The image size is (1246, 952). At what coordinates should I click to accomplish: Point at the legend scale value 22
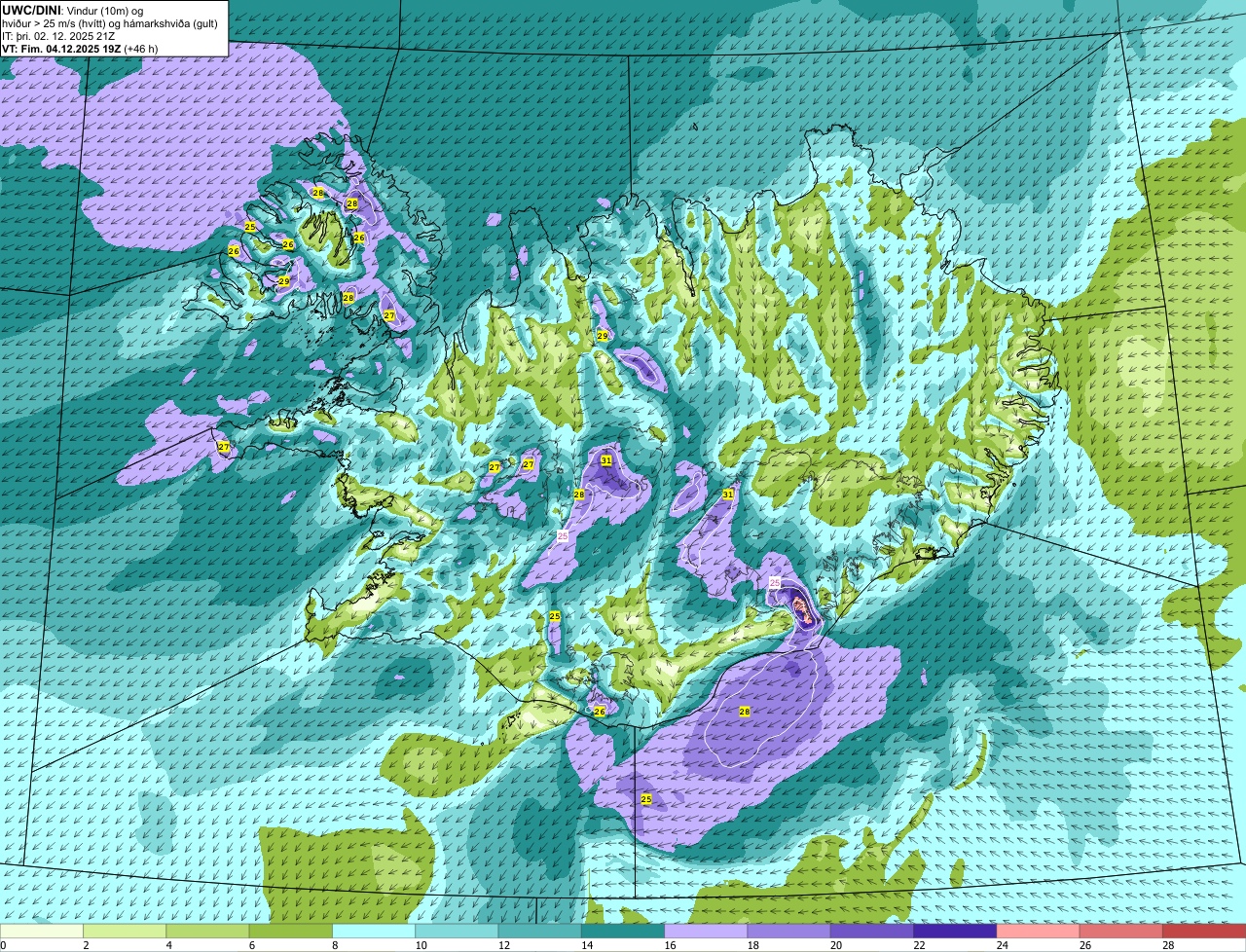tap(919, 945)
